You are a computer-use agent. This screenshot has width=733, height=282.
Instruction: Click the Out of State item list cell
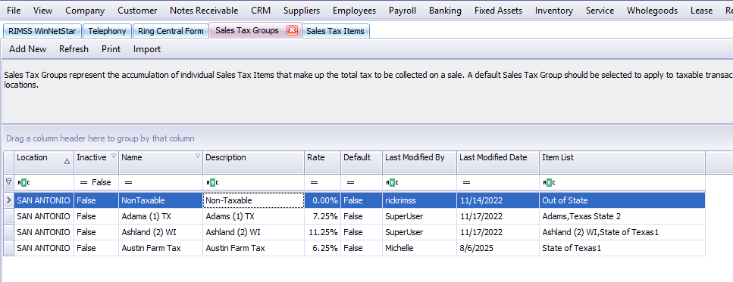[622, 200]
